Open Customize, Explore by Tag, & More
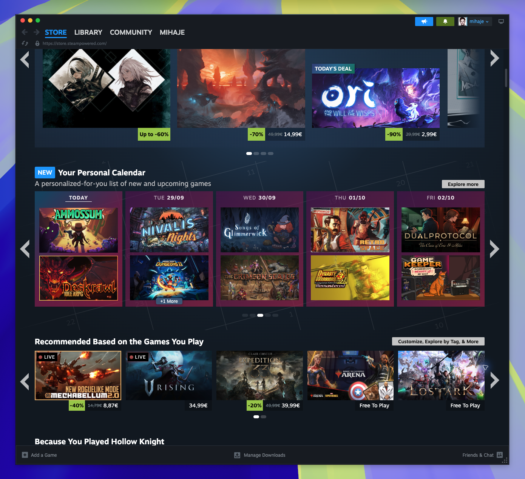The image size is (525, 479). click(438, 341)
